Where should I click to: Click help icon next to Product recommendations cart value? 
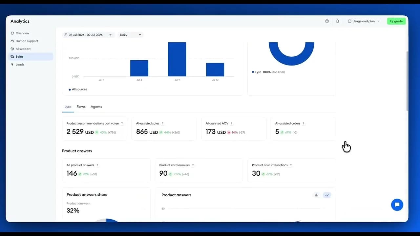coord(122,124)
